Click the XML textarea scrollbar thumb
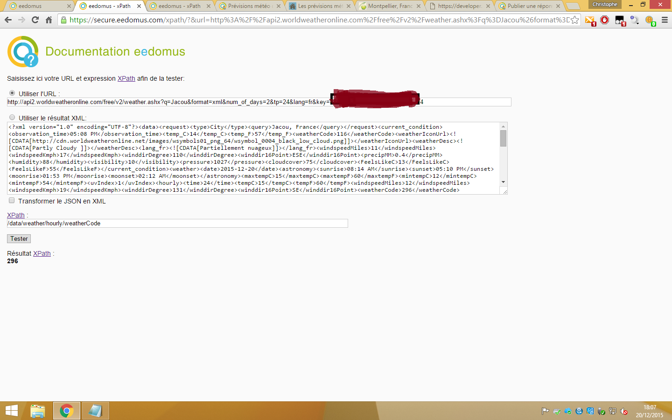This screenshot has height=420, width=672. (x=503, y=139)
